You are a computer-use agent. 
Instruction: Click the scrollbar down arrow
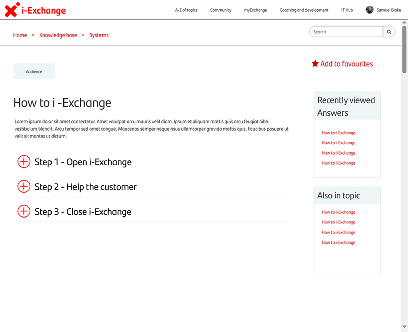tap(404, 327)
